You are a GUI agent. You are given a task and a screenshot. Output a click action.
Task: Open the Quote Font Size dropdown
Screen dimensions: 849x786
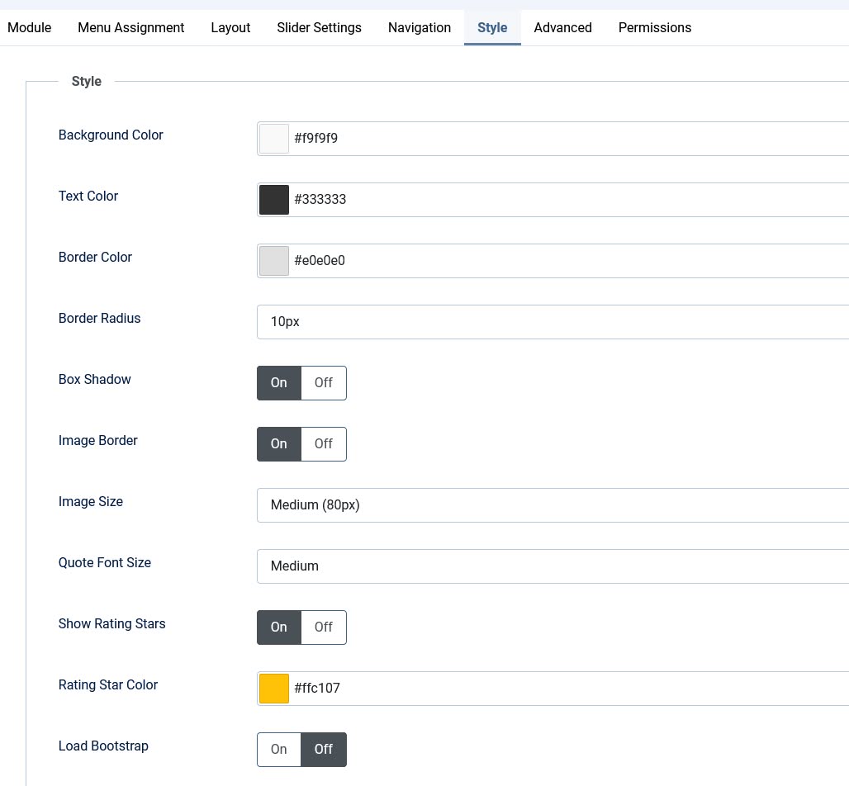coord(552,566)
